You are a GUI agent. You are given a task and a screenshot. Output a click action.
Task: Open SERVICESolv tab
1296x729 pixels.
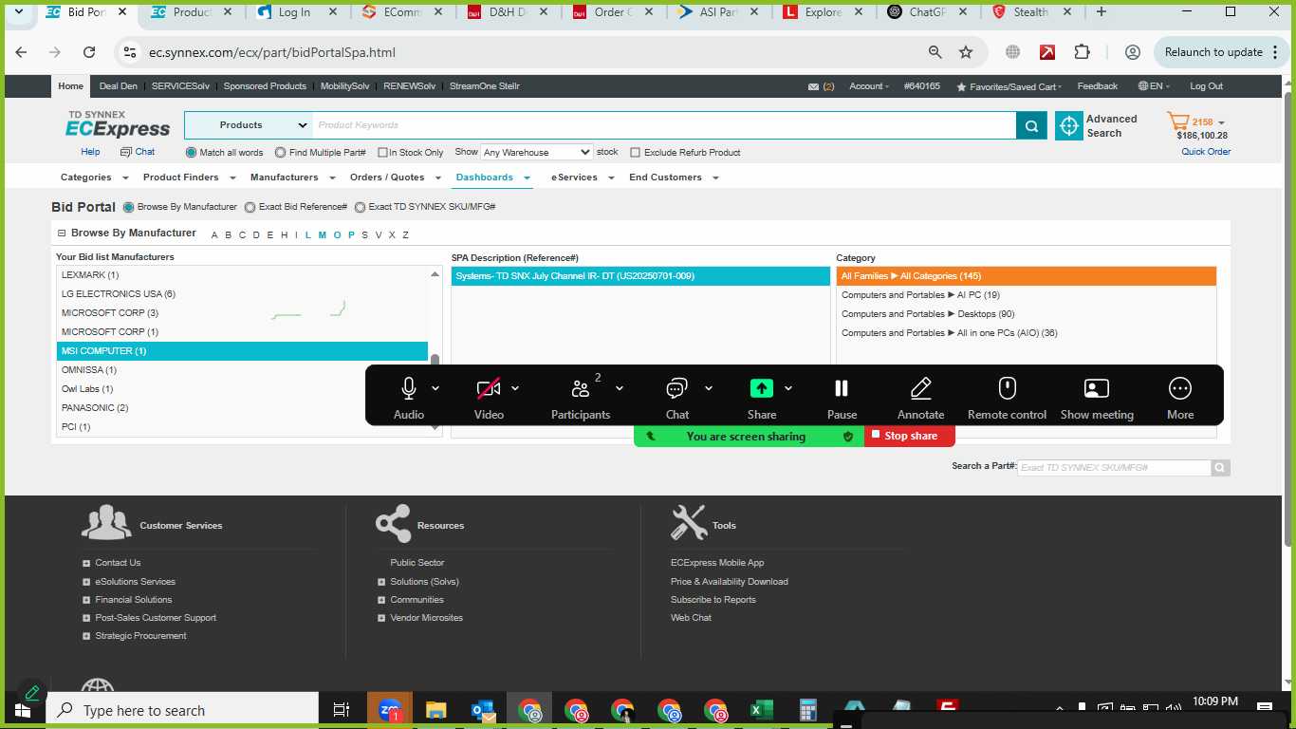point(180,86)
